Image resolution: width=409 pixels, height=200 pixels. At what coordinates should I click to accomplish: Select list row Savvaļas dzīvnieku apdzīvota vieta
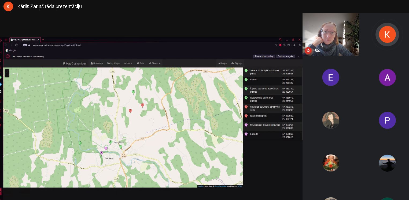(x=273, y=108)
